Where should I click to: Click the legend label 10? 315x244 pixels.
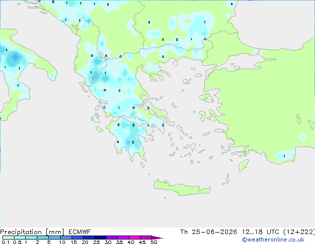pos(62,242)
